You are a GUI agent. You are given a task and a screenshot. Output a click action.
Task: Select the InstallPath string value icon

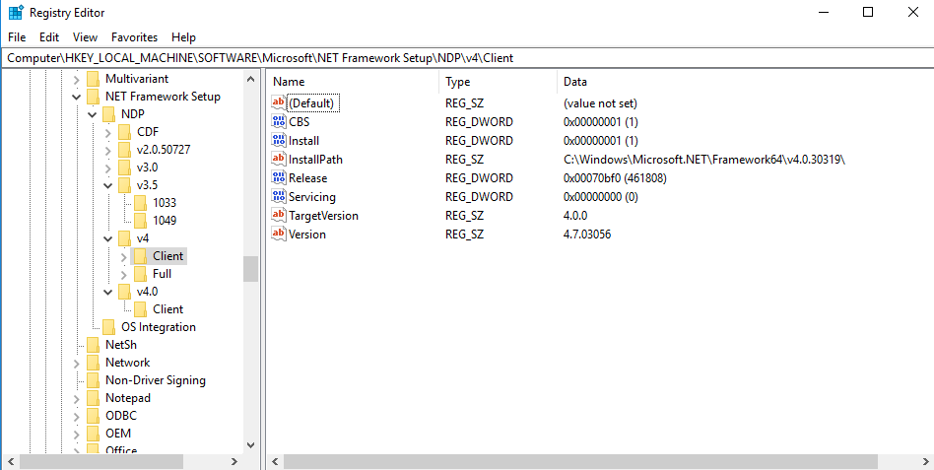pos(278,159)
